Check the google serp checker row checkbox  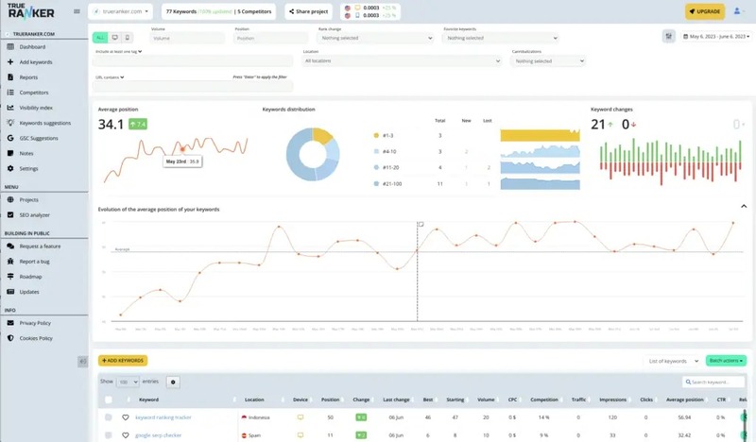(109, 435)
